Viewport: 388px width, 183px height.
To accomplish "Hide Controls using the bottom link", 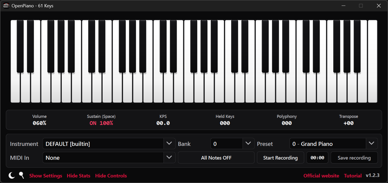I will [x=111, y=176].
